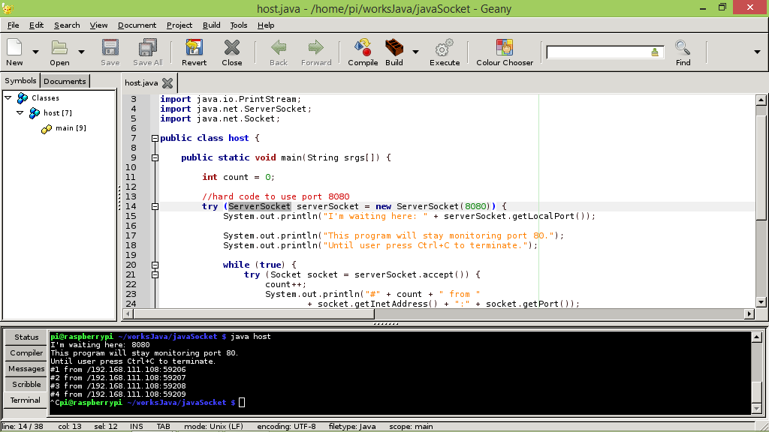Open the dropdown next to the New button
The width and height of the screenshot is (769, 432).
(35, 52)
